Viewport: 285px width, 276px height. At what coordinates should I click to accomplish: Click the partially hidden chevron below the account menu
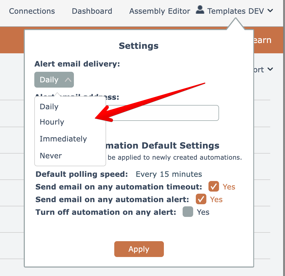click(270, 69)
